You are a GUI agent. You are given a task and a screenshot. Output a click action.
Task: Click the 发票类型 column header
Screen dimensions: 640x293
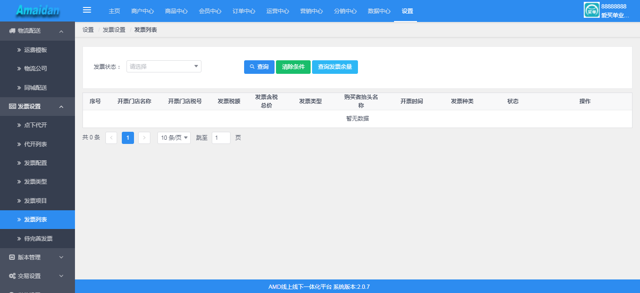(311, 101)
